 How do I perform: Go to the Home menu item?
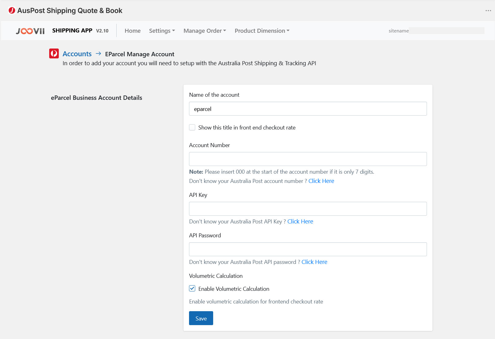(132, 31)
